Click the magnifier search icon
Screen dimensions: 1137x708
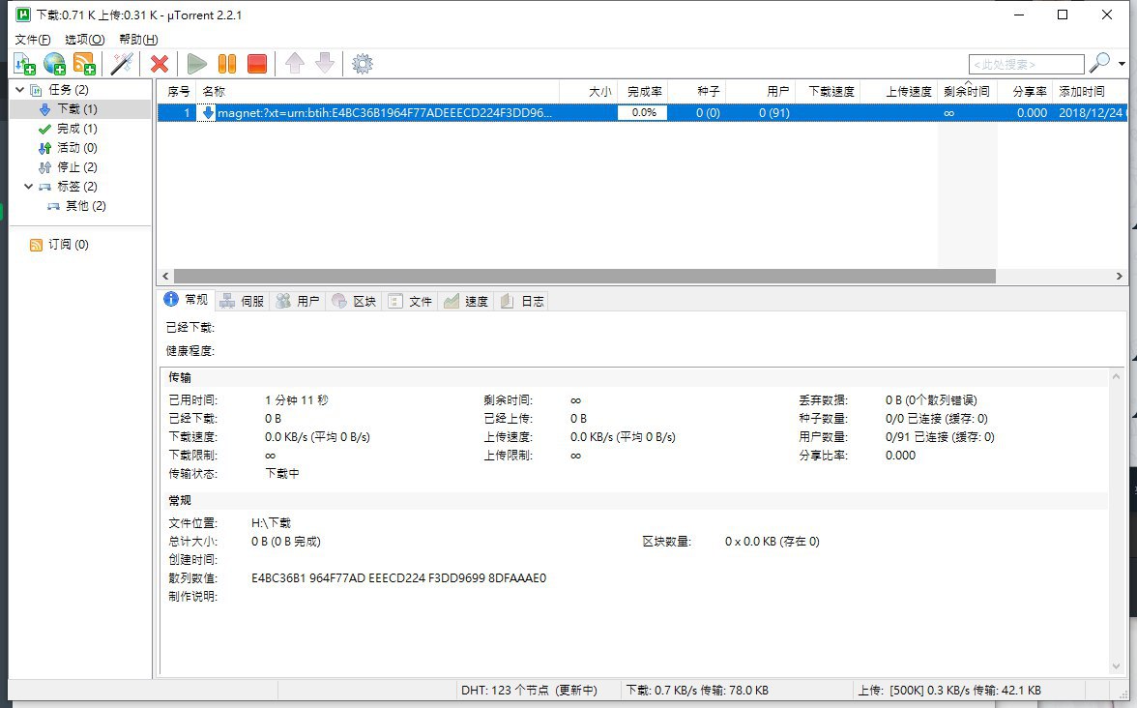pos(1099,64)
